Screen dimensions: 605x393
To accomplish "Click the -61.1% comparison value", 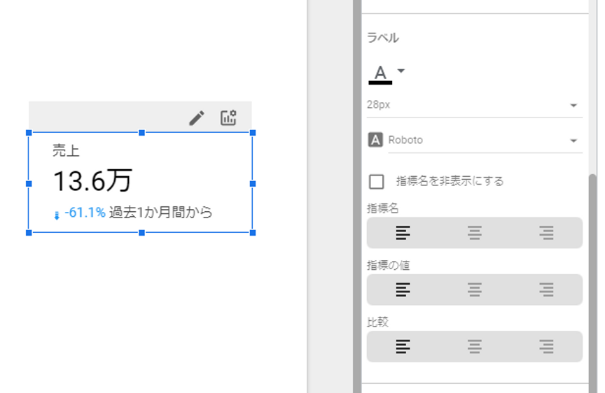I will (85, 213).
